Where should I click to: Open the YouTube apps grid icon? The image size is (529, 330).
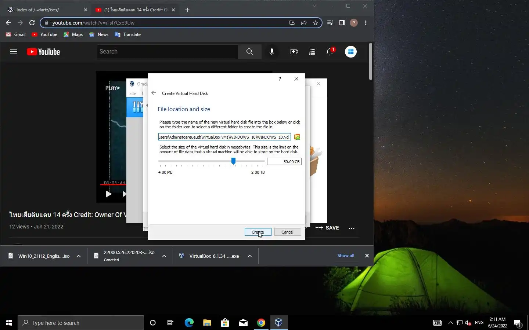point(312,52)
